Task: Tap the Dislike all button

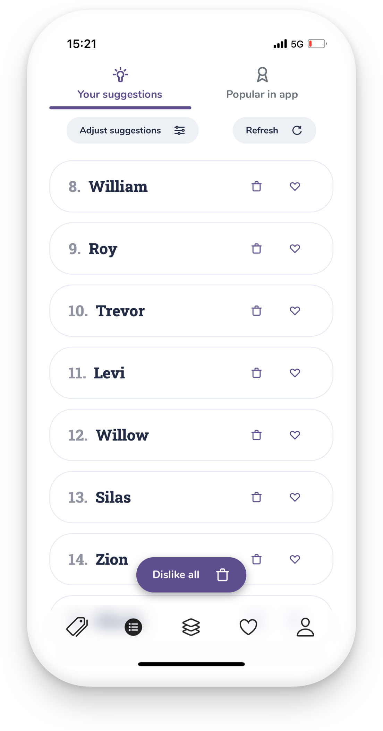Action: click(191, 575)
